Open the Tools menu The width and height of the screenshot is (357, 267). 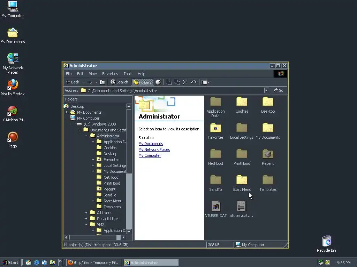[x=128, y=74]
